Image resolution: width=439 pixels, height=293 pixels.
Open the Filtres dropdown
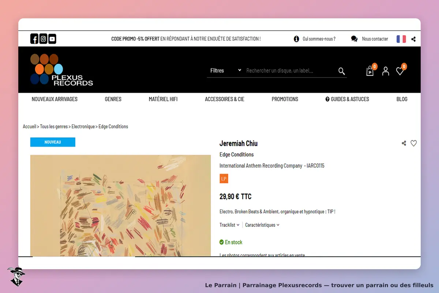click(225, 70)
